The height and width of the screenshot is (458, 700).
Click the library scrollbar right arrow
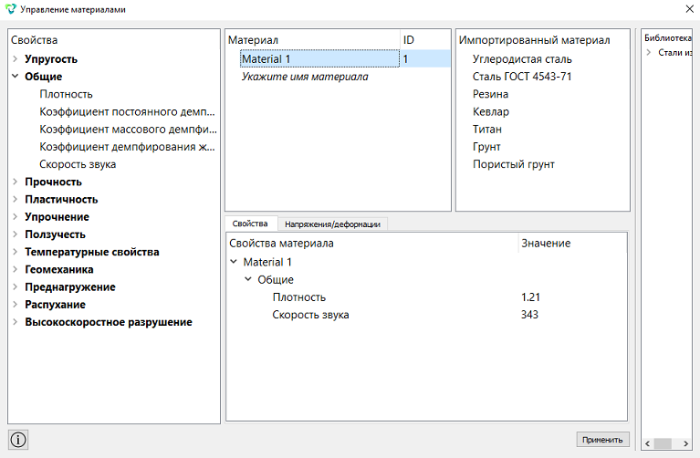point(686,443)
